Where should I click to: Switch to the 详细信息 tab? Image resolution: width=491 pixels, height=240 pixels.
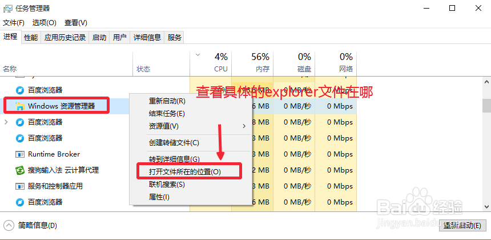point(147,38)
